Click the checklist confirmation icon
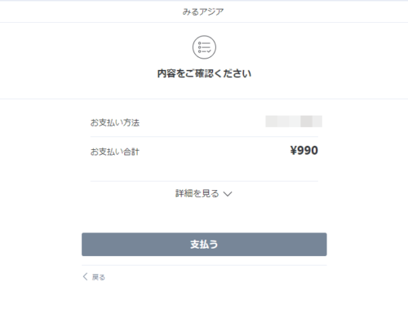 click(204, 47)
